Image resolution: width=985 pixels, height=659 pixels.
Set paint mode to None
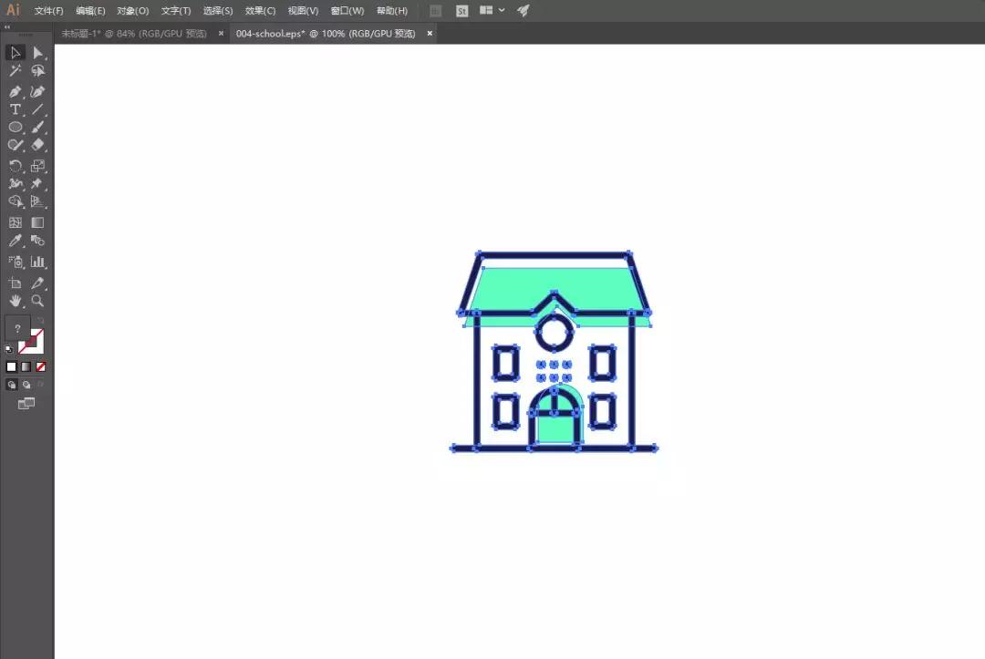(41, 366)
